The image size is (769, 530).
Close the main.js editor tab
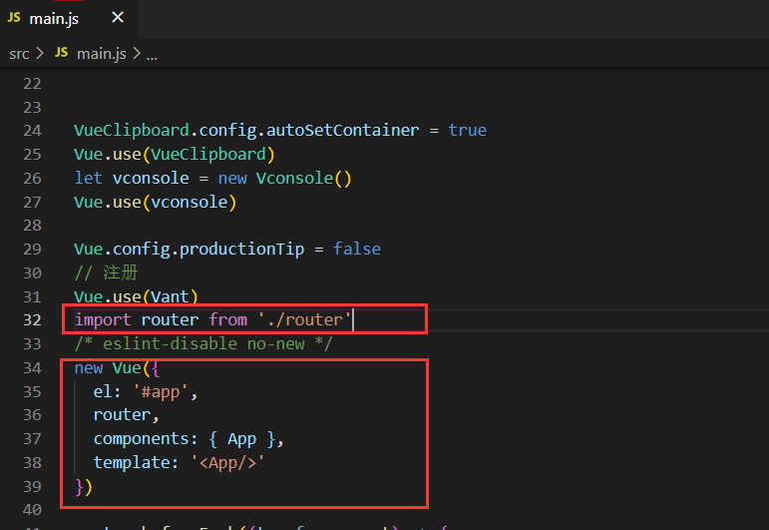[118, 18]
